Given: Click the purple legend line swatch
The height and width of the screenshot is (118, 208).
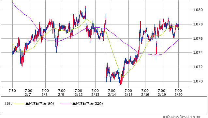Looking at the screenshot, I should (66, 104).
